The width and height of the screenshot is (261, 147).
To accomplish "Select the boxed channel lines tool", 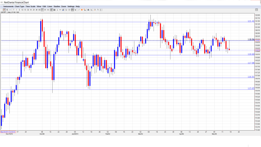I will (72, 10).
